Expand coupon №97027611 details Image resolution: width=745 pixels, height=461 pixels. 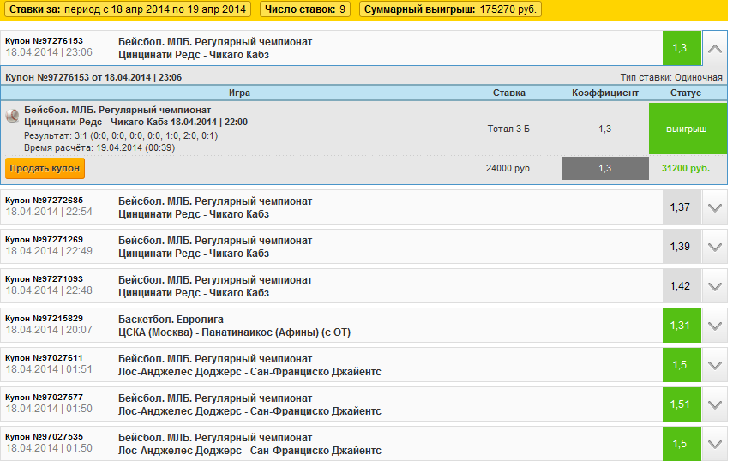click(715, 365)
